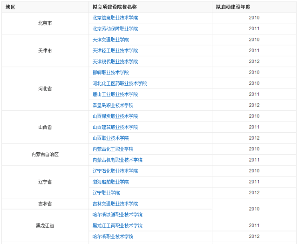
Task: Open 辽宁石化职业技术学院 link
Action: pos(115,171)
